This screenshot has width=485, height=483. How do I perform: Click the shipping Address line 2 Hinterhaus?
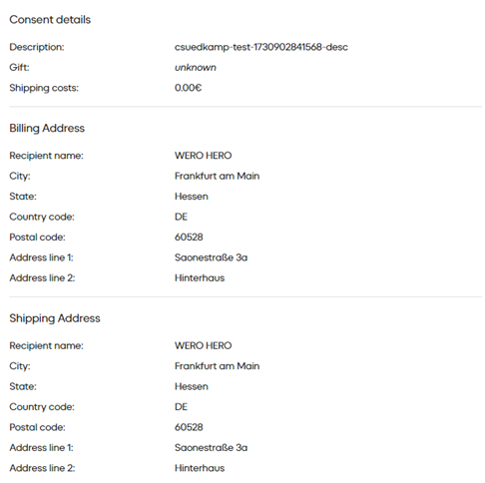(200, 468)
